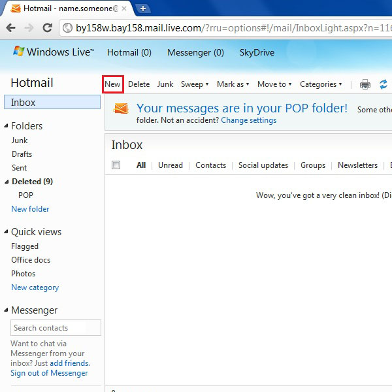The width and height of the screenshot is (392, 392).
Task: Open the Flagged quick view
Action: tap(25, 246)
